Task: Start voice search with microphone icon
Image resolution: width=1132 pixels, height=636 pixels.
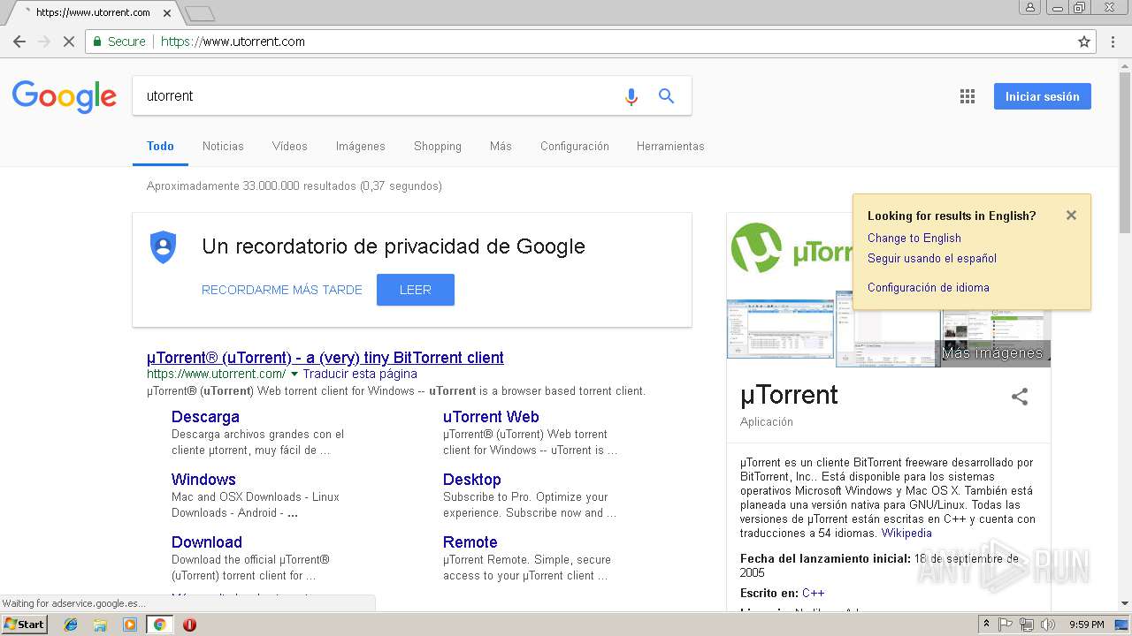Action: pos(631,96)
